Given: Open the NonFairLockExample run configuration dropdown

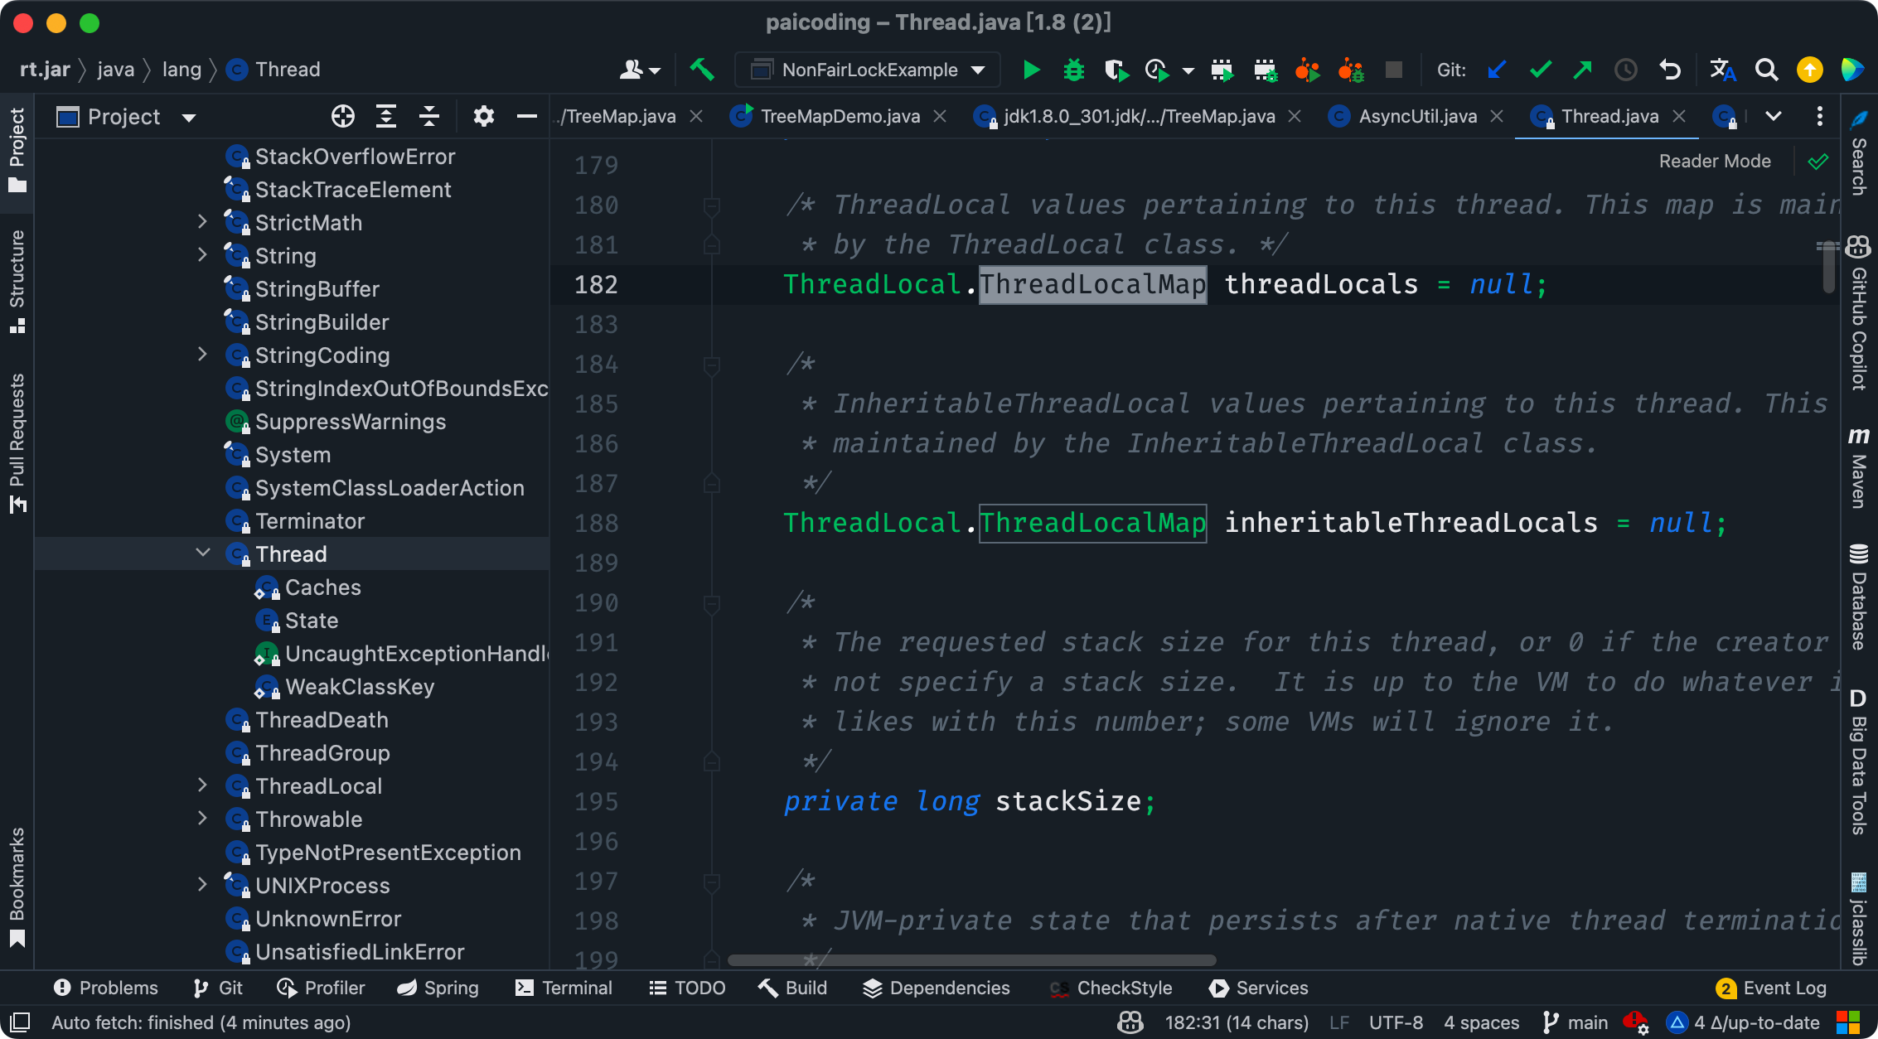Looking at the screenshot, I should pos(979,70).
